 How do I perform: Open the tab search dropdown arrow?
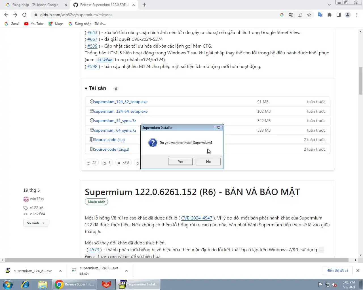[x=329, y=5]
